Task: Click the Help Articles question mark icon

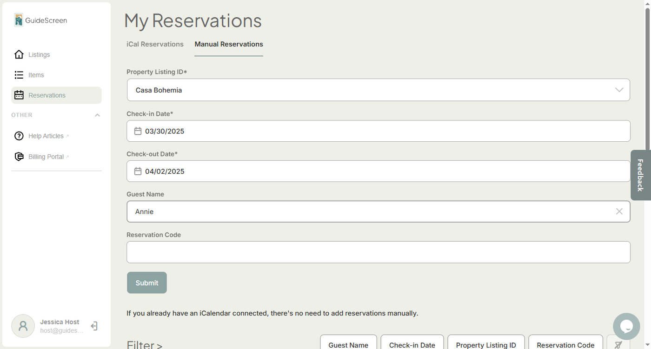Action: [19, 136]
